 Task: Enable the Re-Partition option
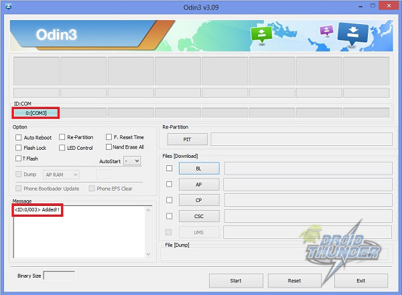tap(62, 137)
